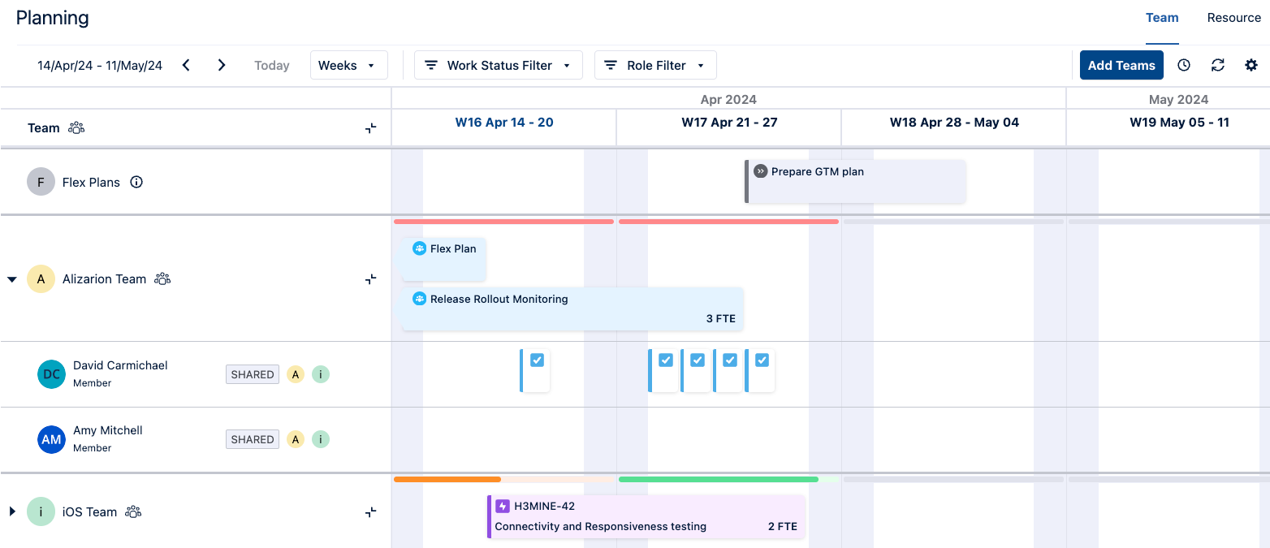This screenshot has height=548, width=1270.
Task: Expand the iOS Team row
Action: click(11, 511)
